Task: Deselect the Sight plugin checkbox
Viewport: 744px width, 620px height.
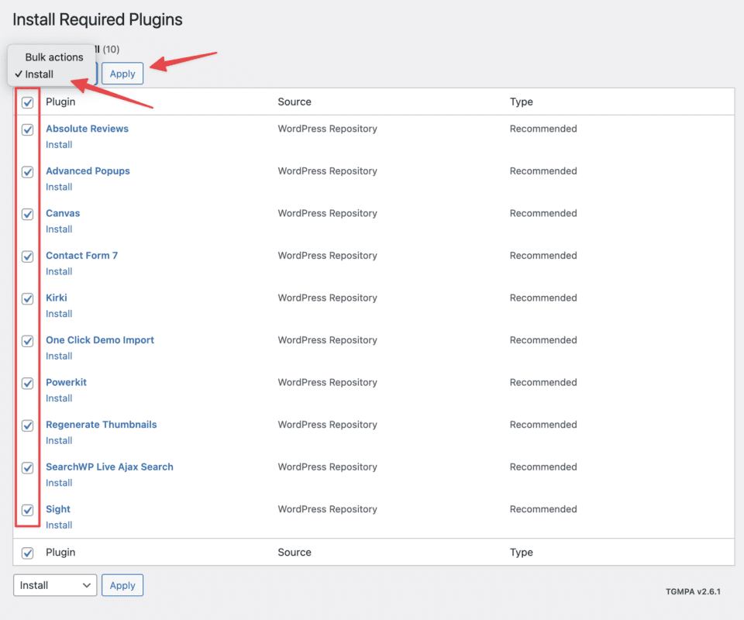Action: point(28,510)
